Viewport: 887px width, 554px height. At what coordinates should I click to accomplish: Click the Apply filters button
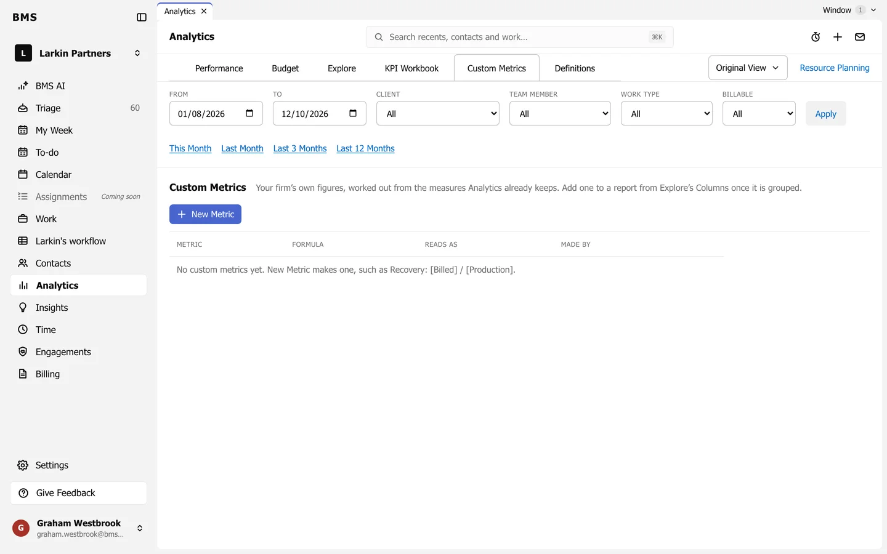[826, 114]
